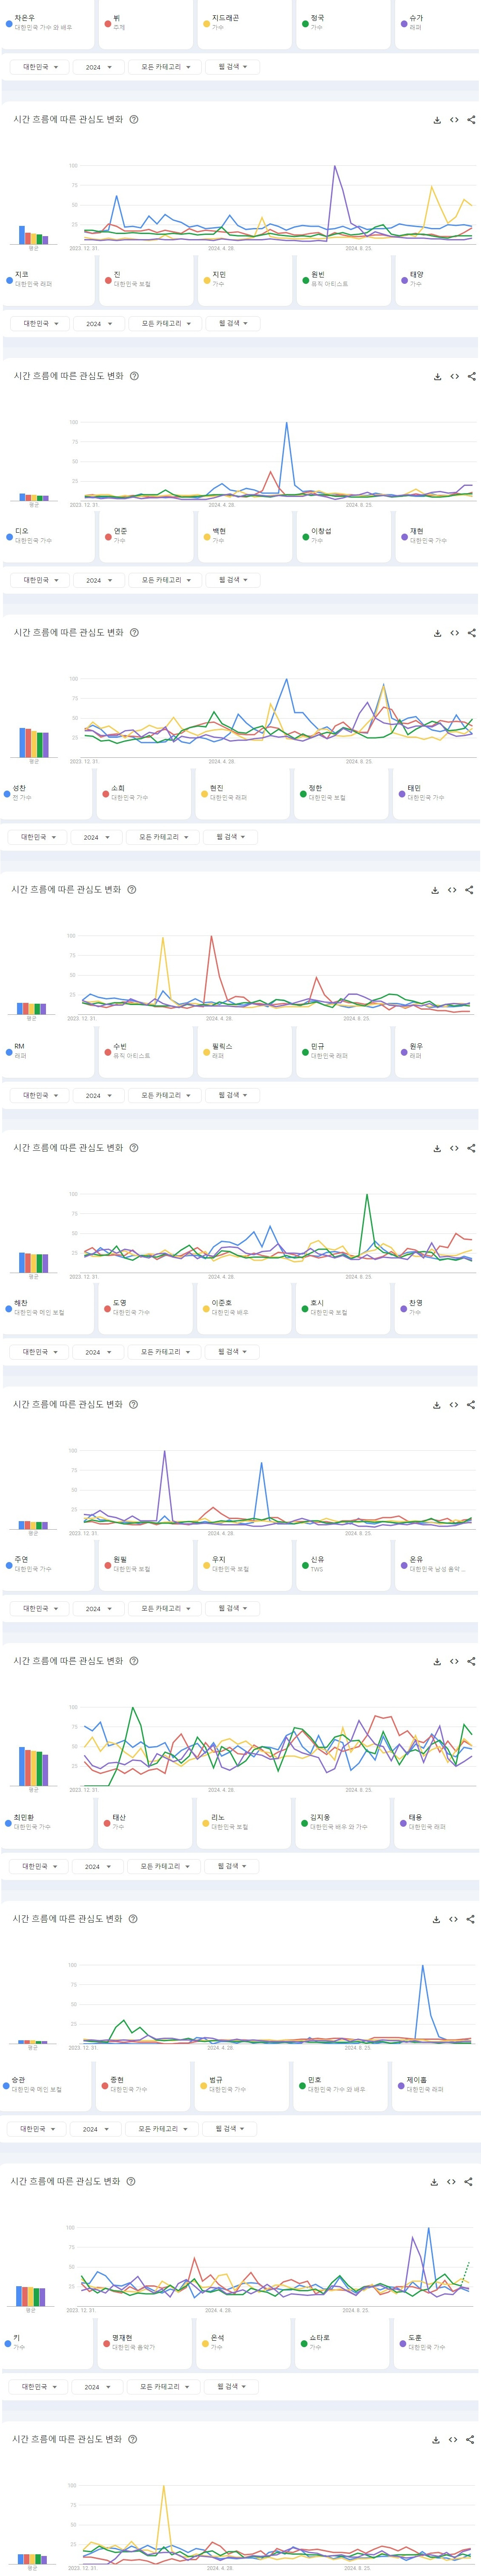Open embed code for chart below 지코 row

click(x=454, y=377)
